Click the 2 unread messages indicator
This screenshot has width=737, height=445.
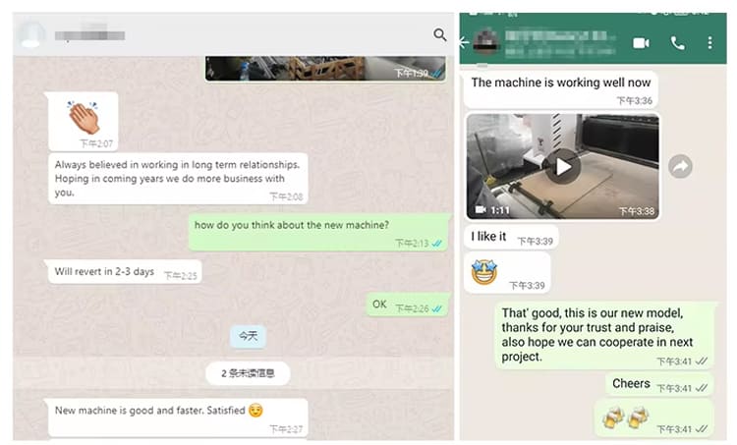[248, 373]
